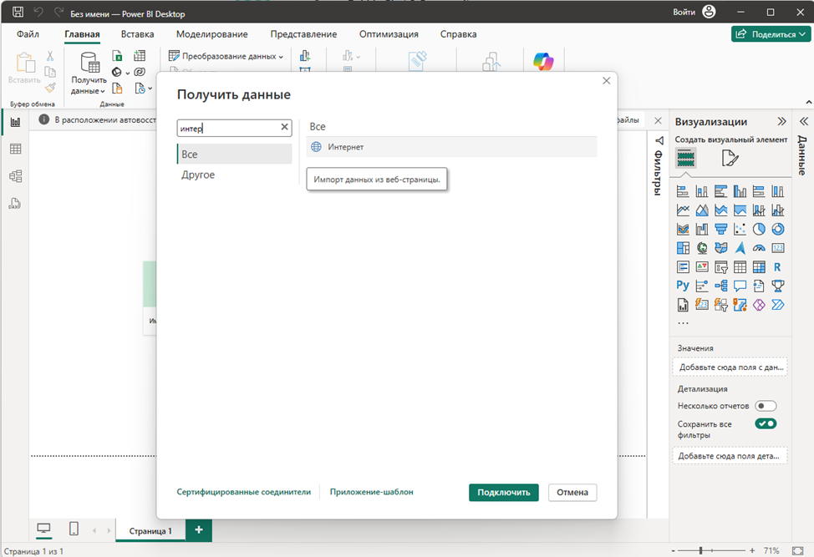Image resolution: width=814 pixels, height=557 pixels.
Task: Open the Справка ribbon tab
Action: click(458, 34)
